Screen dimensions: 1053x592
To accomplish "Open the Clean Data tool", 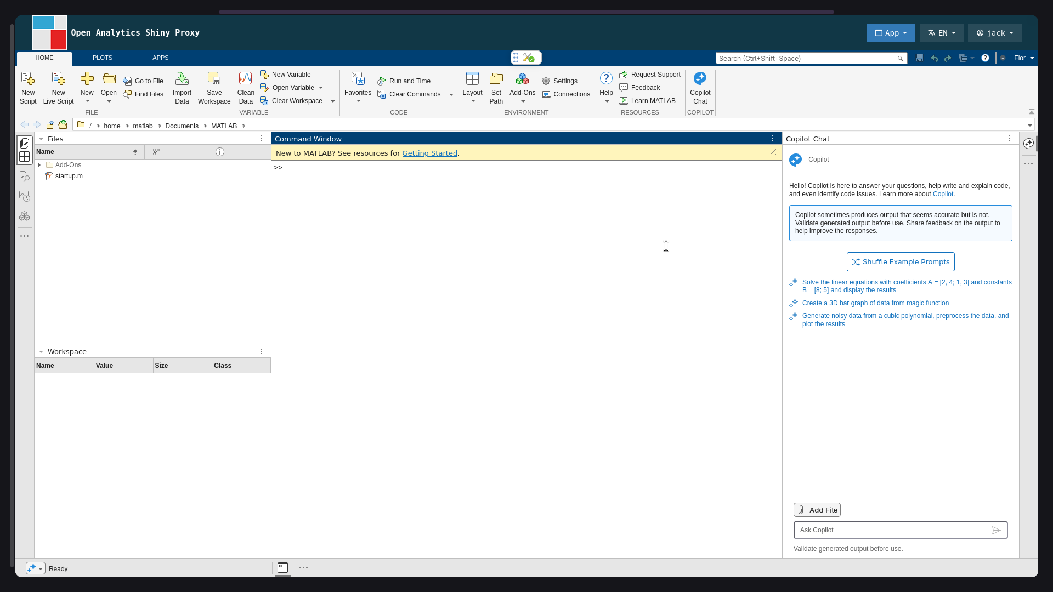I will coord(246,88).
